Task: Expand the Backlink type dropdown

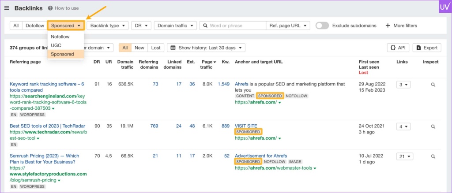Action: click(108, 26)
